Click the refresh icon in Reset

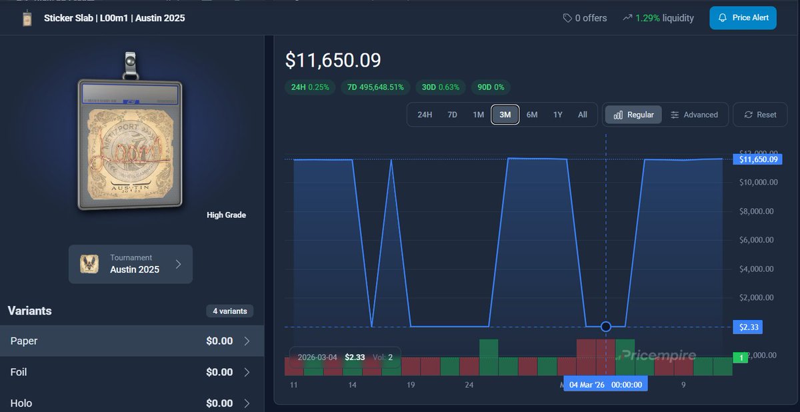(x=749, y=115)
